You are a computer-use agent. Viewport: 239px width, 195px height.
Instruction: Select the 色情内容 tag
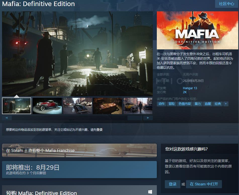click(184, 104)
